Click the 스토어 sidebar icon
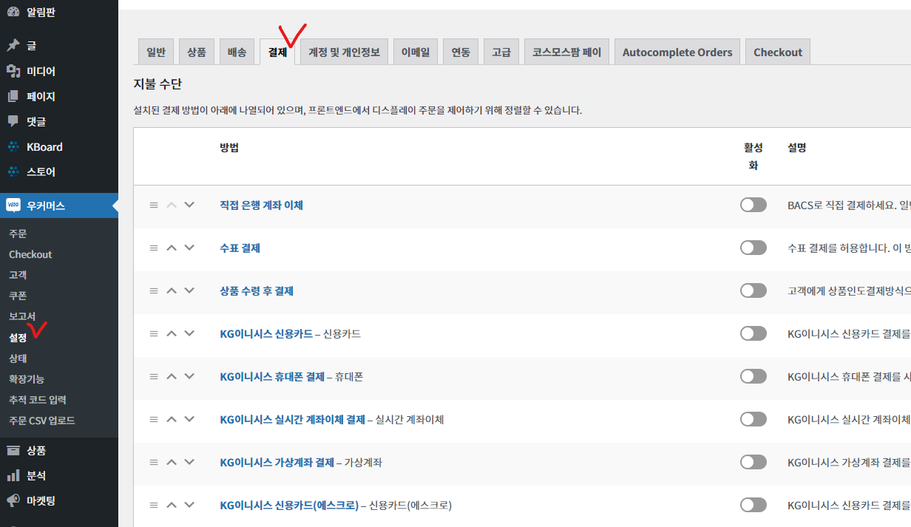The width and height of the screenshot is (911, 527). tap(13, 171)
